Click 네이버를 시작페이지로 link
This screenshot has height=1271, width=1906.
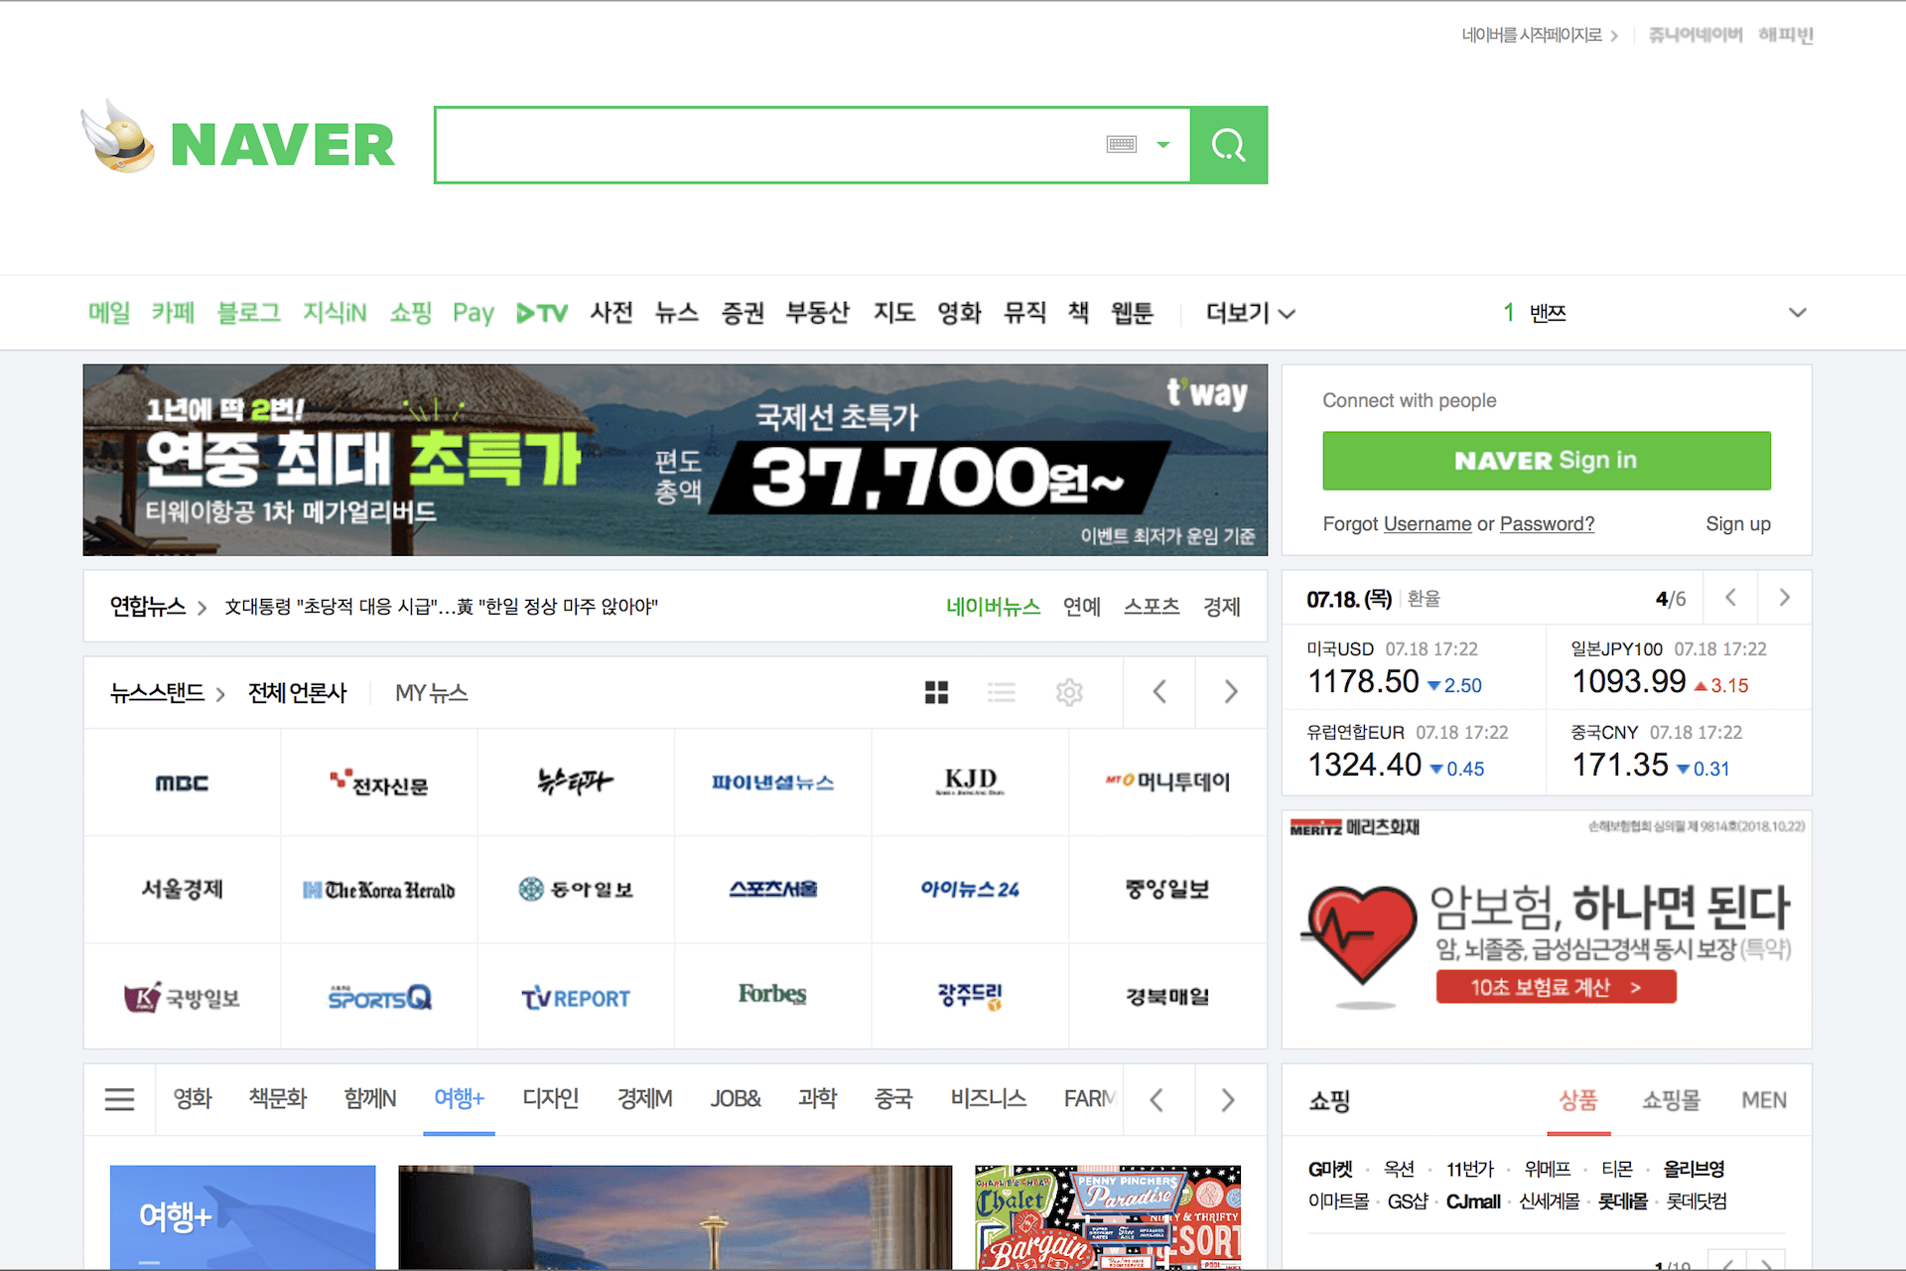pyautogui.click(x=1532, y=36)
